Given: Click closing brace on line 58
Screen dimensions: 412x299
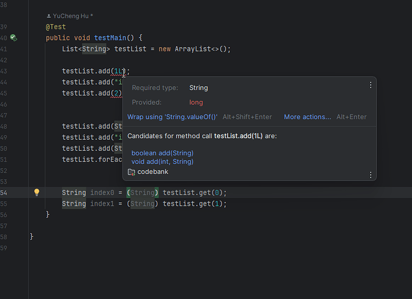Looking at the screenshot, I should pyautogui.click(x=32, y=237).
